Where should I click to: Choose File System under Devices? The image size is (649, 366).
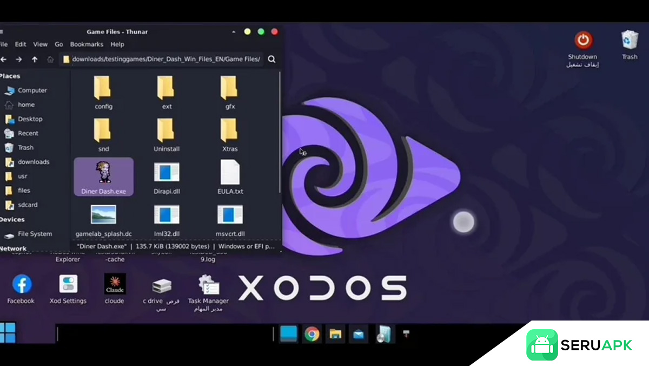tap(35, 234)
